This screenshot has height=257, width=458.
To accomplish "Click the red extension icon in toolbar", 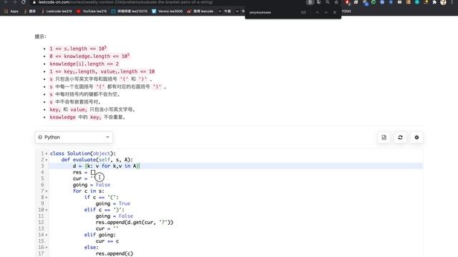I will coord(347,2).
